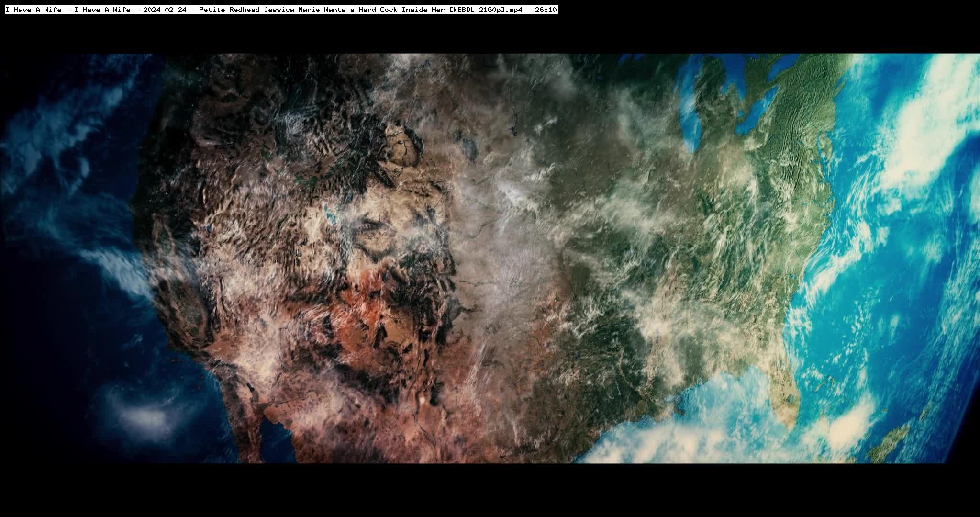This screenshot has height=517, width=980.
Task: Click the .mp4 extension in the title
Action: coord(513,10)
